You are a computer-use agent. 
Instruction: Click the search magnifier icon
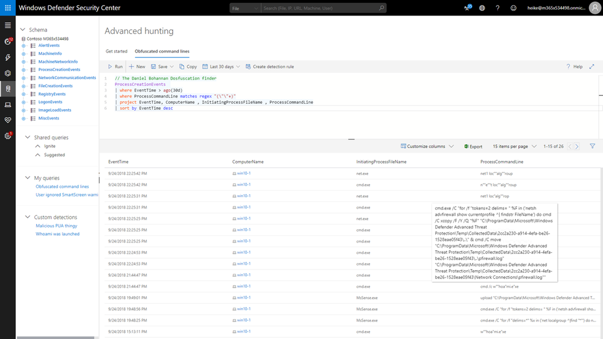381,8
